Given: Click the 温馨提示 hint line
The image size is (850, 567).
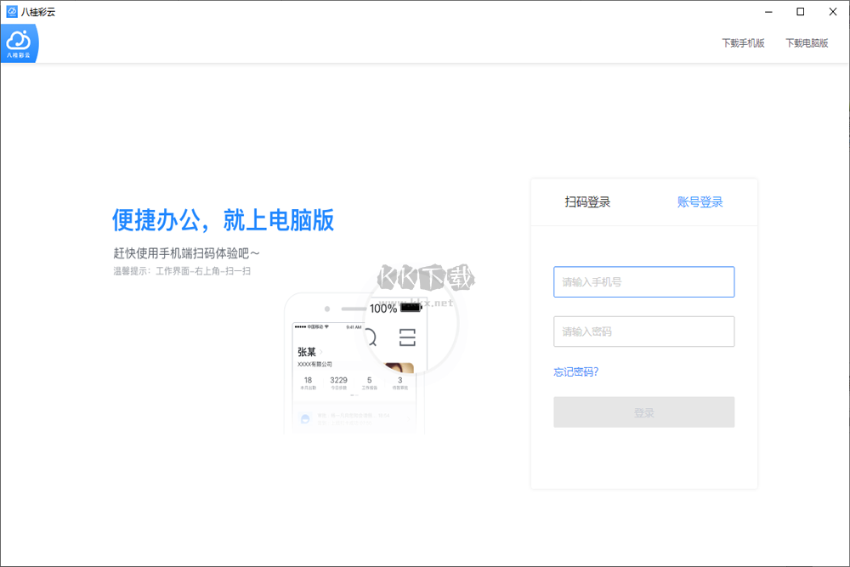Looking at the screenshot, I should pos(182,271).
